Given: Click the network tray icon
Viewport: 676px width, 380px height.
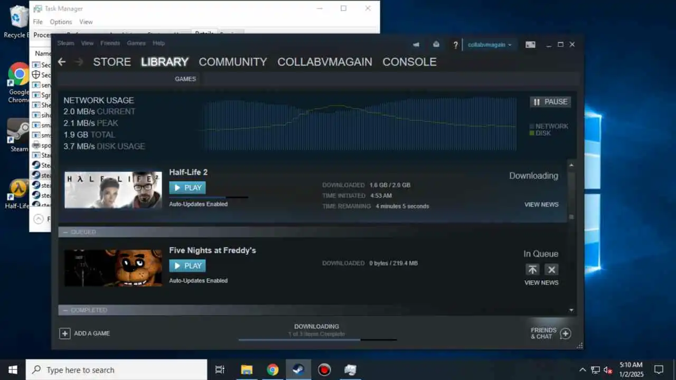Looking at the screenshot, I should [595, 370].
